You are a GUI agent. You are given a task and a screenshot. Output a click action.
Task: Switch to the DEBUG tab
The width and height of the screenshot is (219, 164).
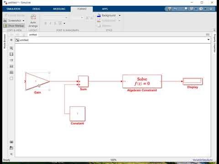[x=36, y=9]
